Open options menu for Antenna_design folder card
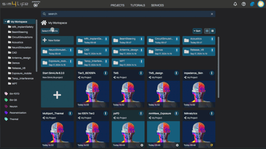The height and width of the screenshot is (149, 266). click(141, 50)
